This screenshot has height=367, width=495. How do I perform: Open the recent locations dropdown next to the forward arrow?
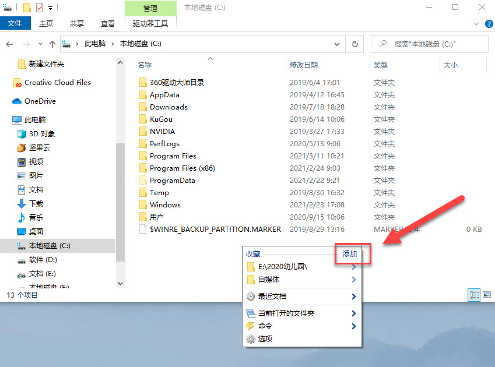pos(40,44)
